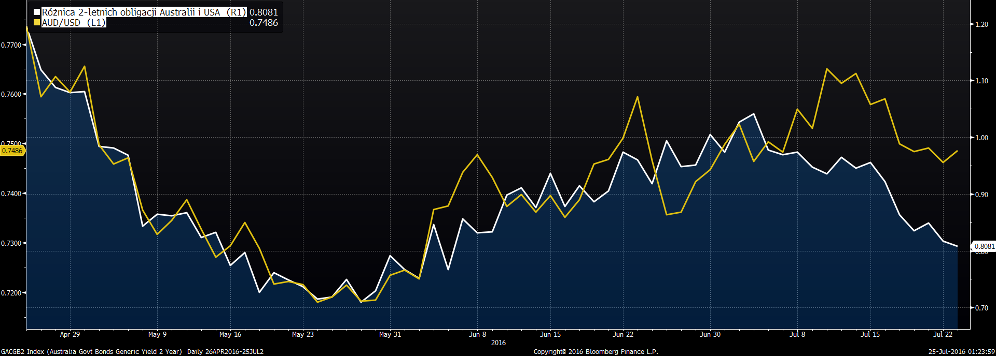996x356 pixels.
Task: Click the yellow AUD/USD legend swatch
Action: (x=37, y=22)
